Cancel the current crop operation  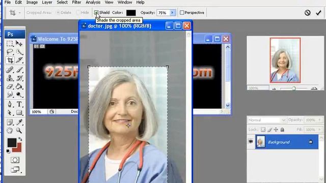pyautogui.click(x=308, y=13)
